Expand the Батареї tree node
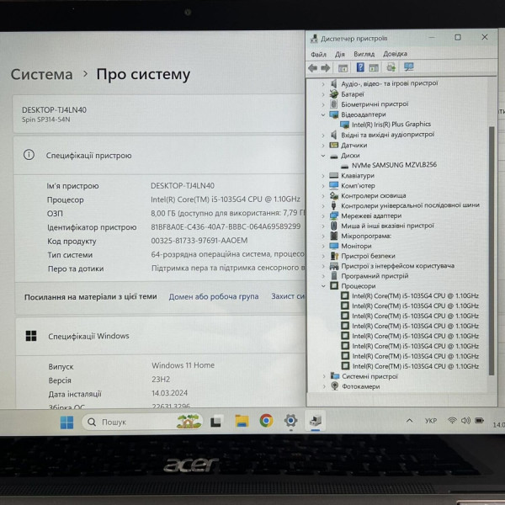The image size is (505, 505). [x=323, y=94]
